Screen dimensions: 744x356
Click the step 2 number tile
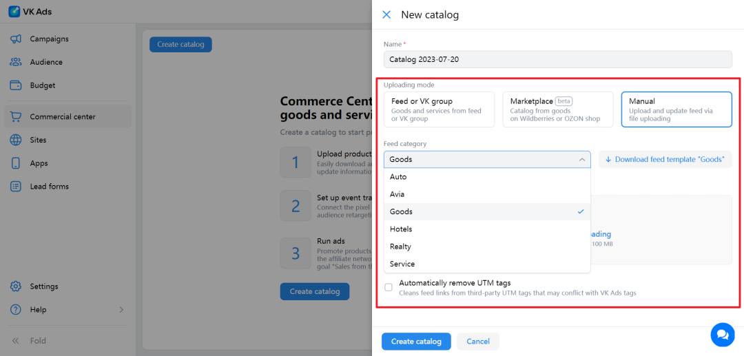click(296, 206)
